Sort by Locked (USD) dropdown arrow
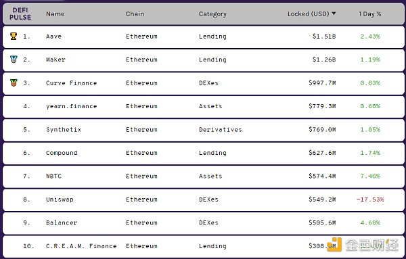 pos(334,14)
